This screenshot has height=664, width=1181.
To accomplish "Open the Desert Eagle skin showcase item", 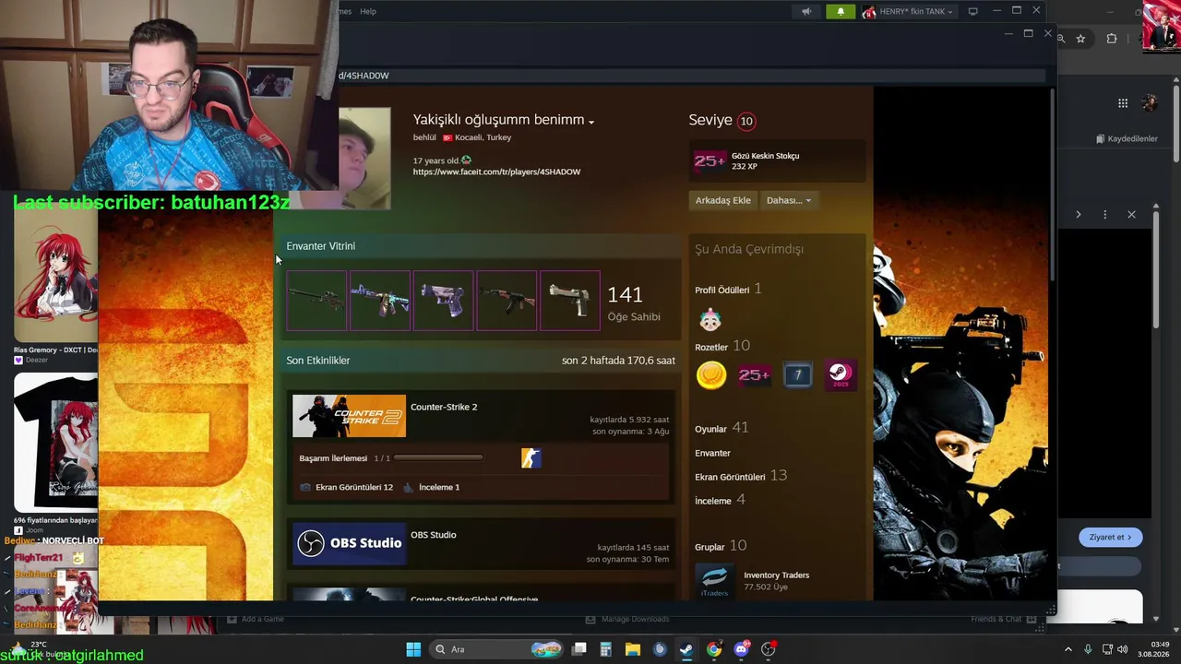I will coord(570,301).
